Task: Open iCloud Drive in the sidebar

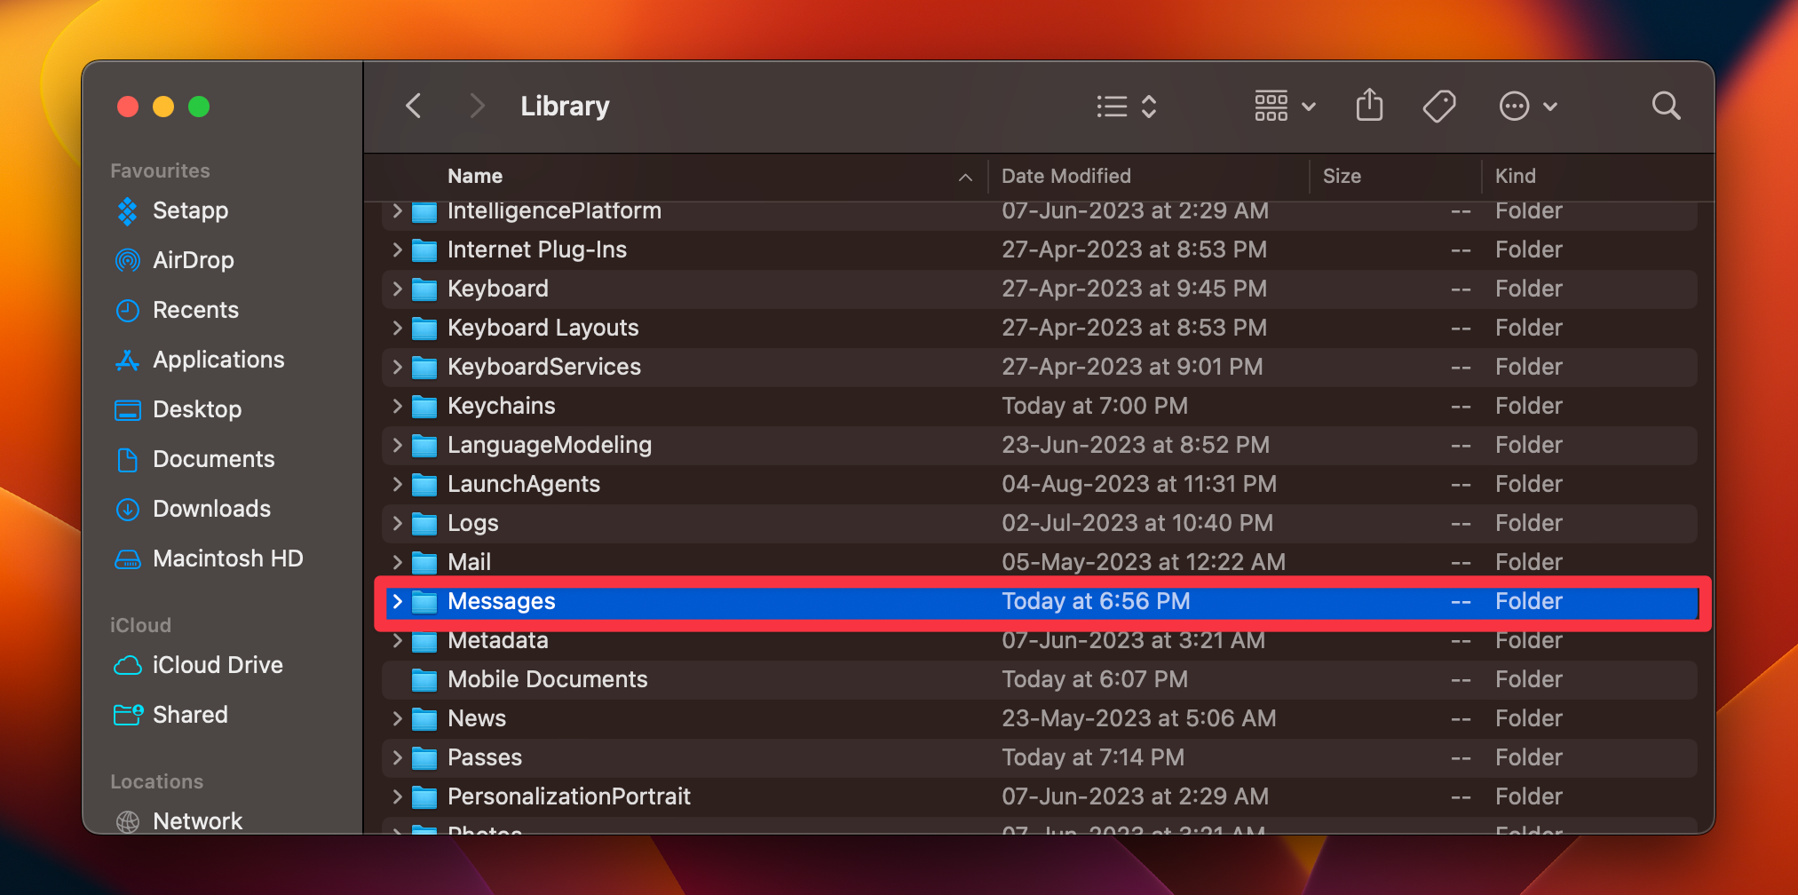Action: [x=199, y=665]
